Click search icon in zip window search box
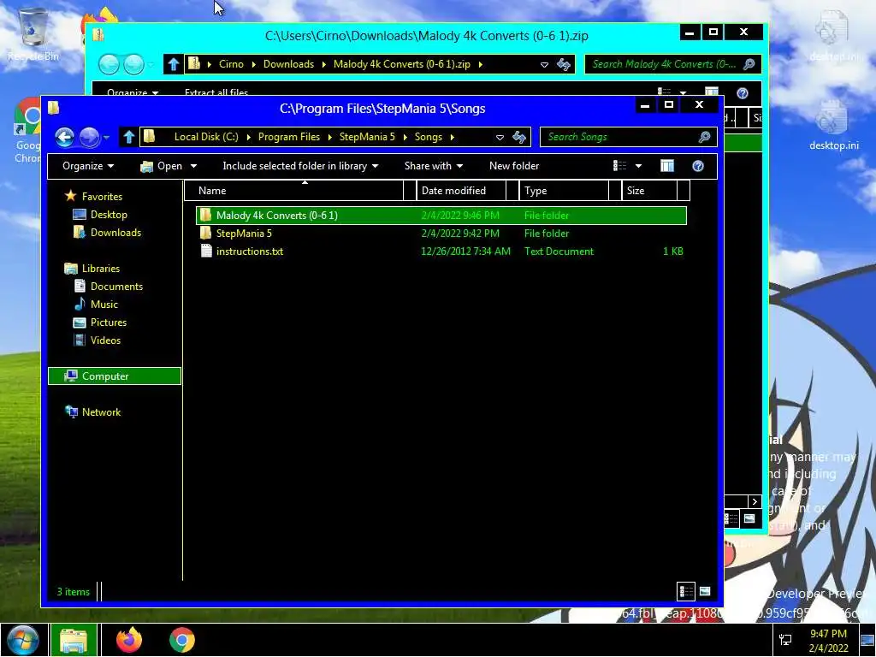The width and height of the screenshot is (876, 657). coord(749,64)
